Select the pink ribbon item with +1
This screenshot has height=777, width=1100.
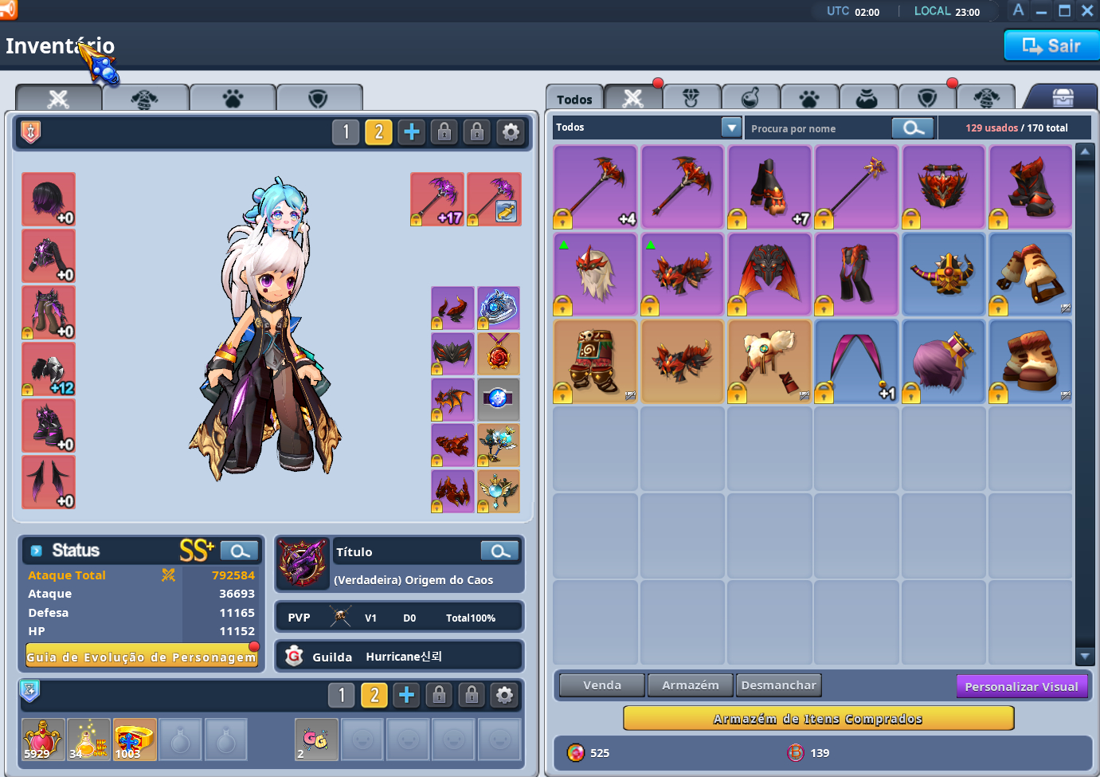click(856, 361)
